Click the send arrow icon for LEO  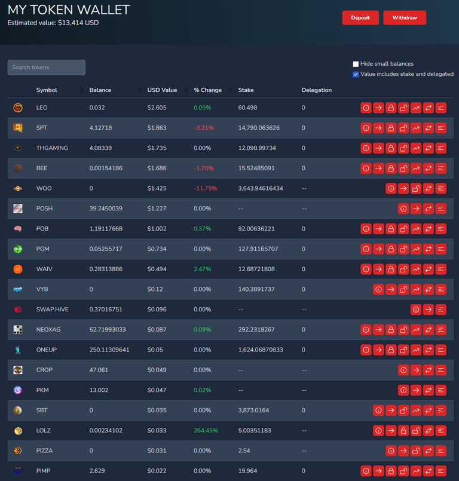(x=378, y=108)
